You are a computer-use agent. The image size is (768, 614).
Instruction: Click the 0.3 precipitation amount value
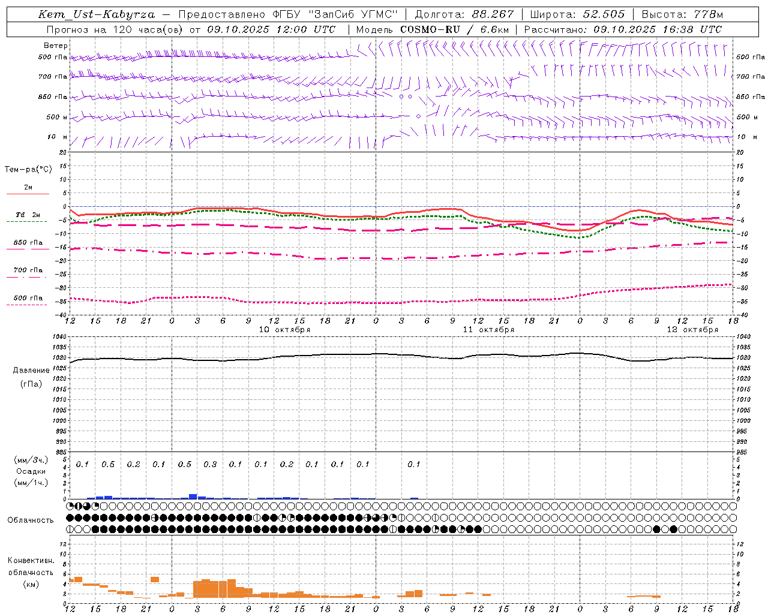(x=210, y=465)
